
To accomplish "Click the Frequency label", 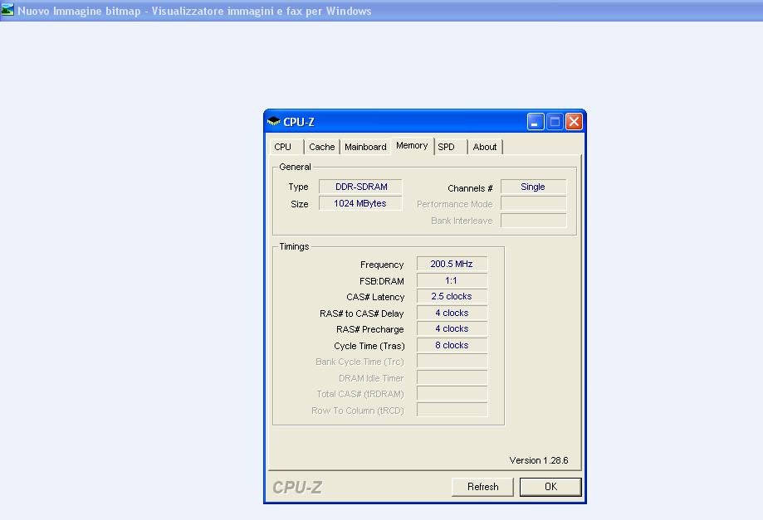I will (x=382, y=265).
